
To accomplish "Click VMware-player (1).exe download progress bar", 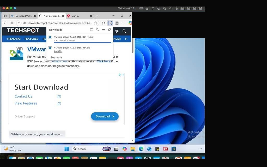I will [83, 43].
